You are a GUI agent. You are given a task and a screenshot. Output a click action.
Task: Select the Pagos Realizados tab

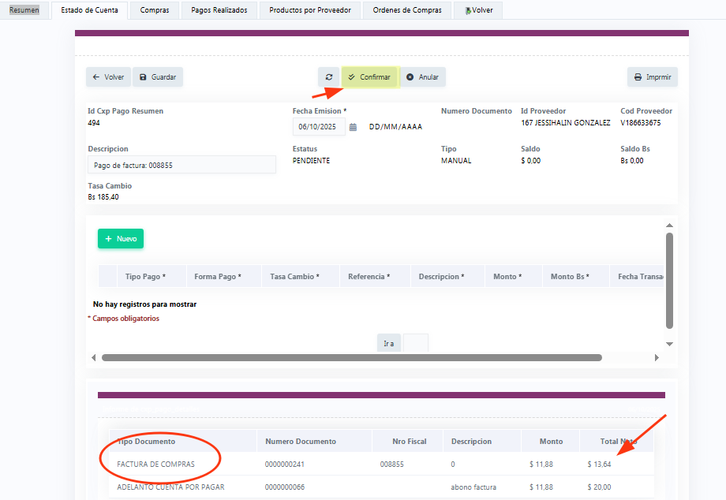[219, 10]
